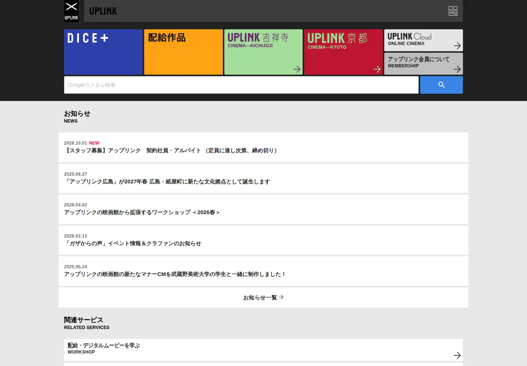527x366 pixels.
Task: Click arrow on UPLINK Kichijoji tile
Action: [297, 69]
